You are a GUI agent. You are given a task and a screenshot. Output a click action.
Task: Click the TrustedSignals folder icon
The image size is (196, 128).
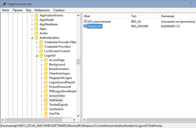point(46,105)
